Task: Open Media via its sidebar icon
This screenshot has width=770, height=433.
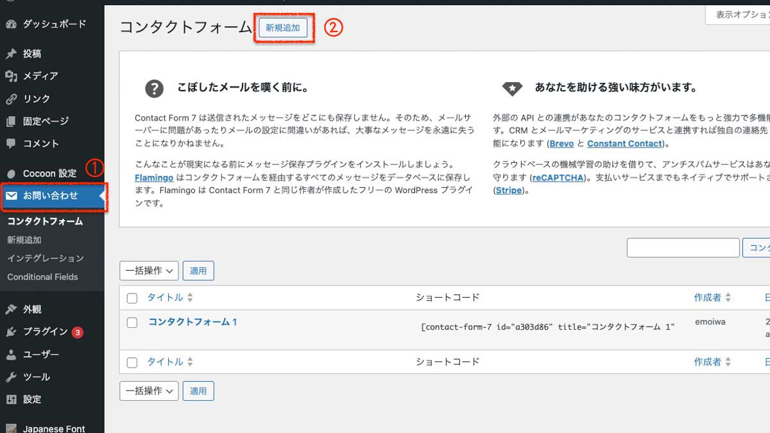Action: coord(11,76)
